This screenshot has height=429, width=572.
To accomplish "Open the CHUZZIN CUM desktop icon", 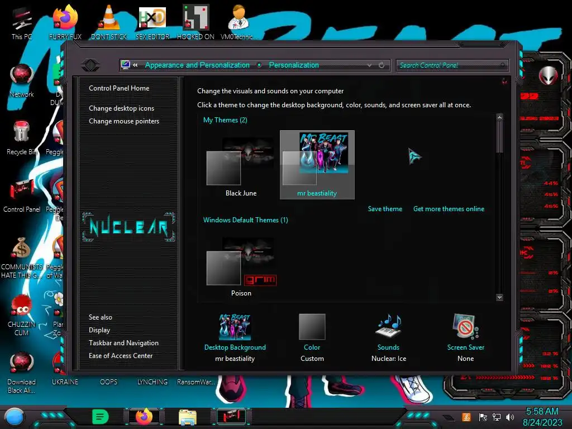I will point(22,315).
